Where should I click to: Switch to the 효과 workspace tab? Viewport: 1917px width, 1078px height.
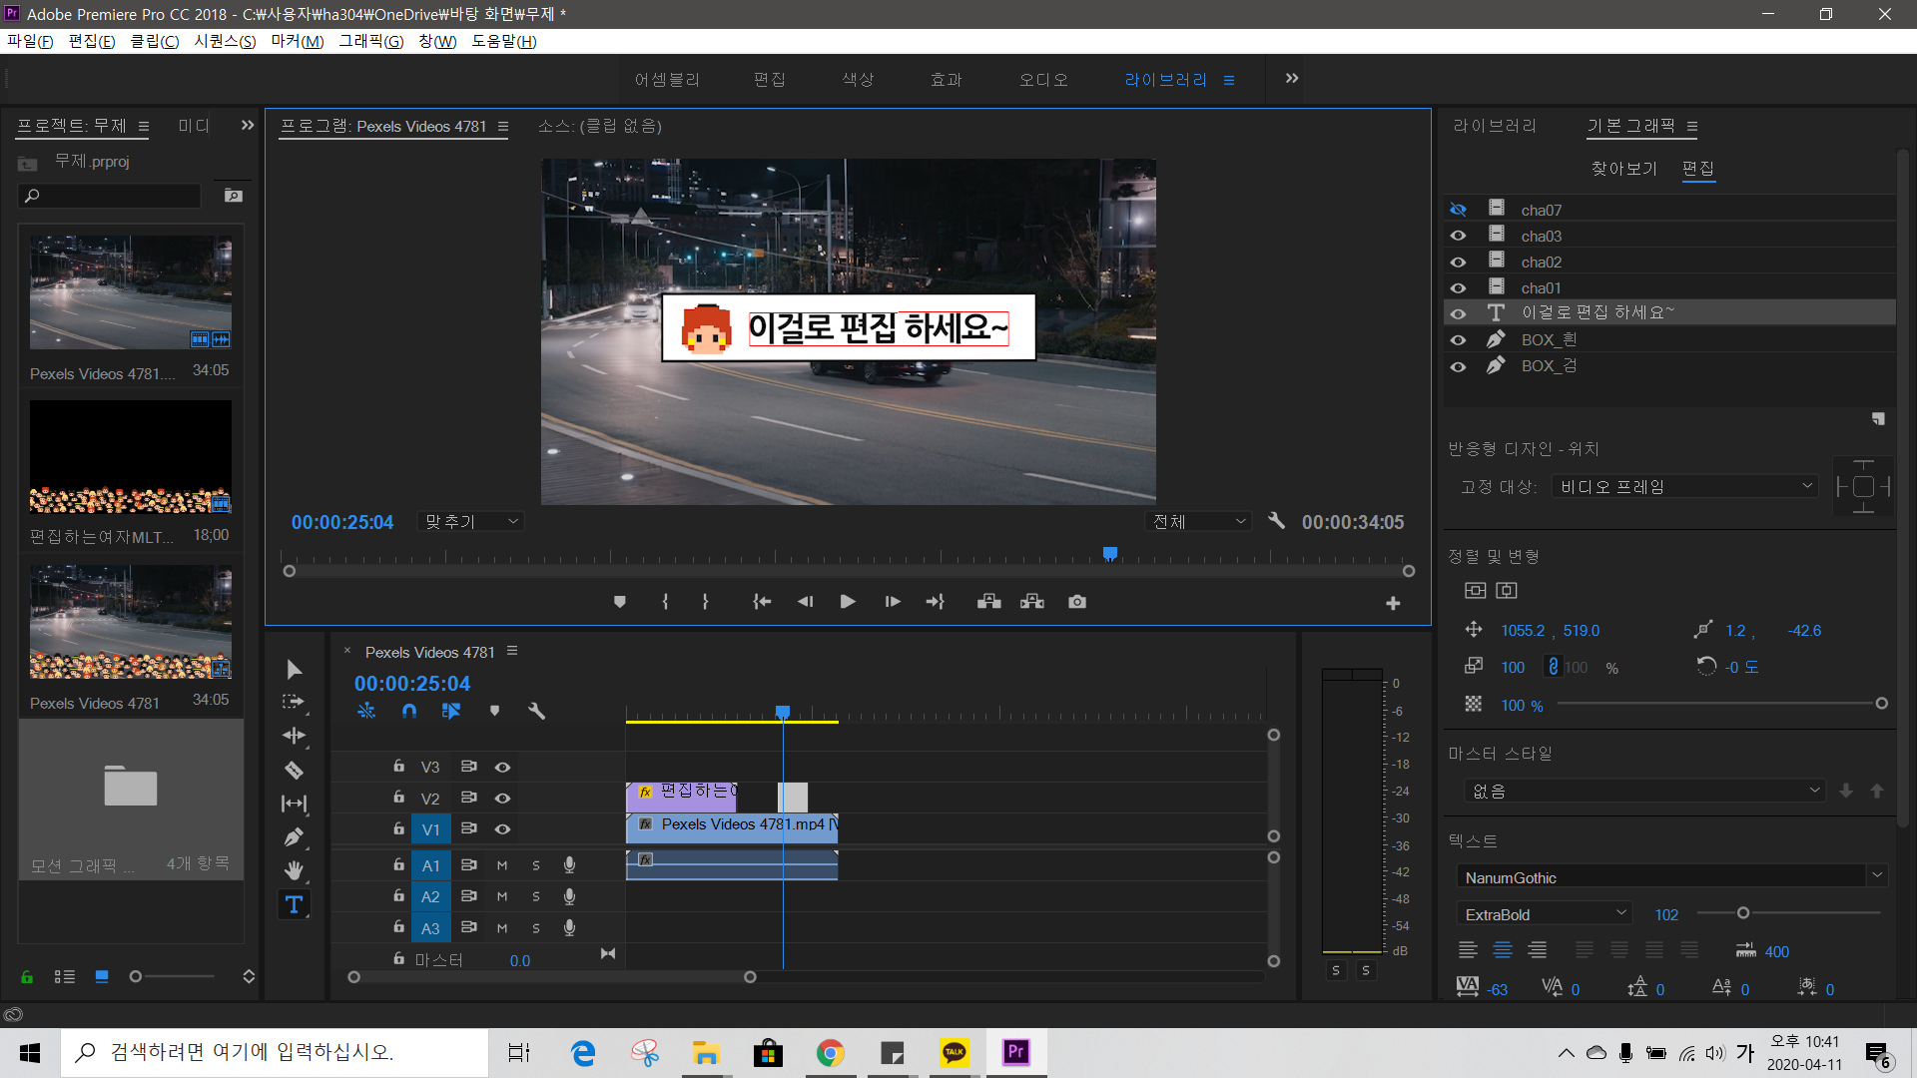(x=946, y=80)
